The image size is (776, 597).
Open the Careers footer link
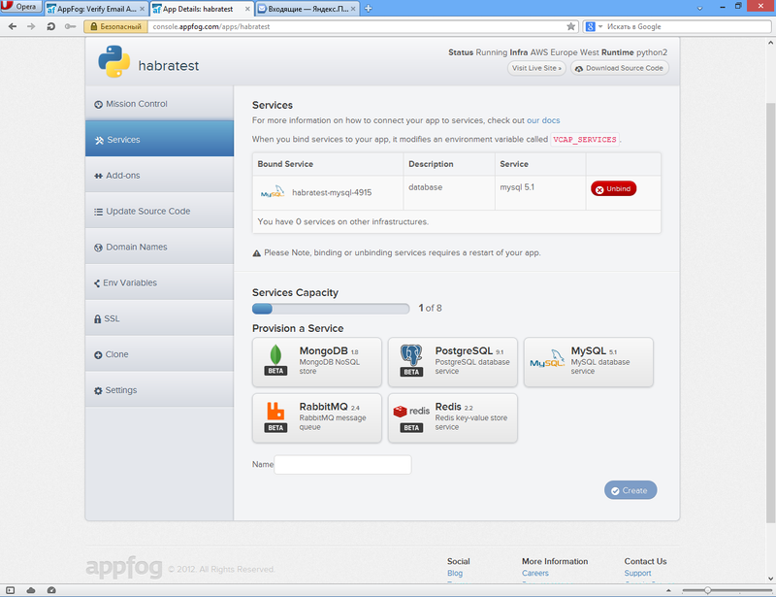tap(535, 574)
